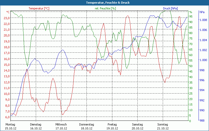The image size is (209, 131).
Task: Click the '15,0' temperature axis value
Action: [7, 64]
